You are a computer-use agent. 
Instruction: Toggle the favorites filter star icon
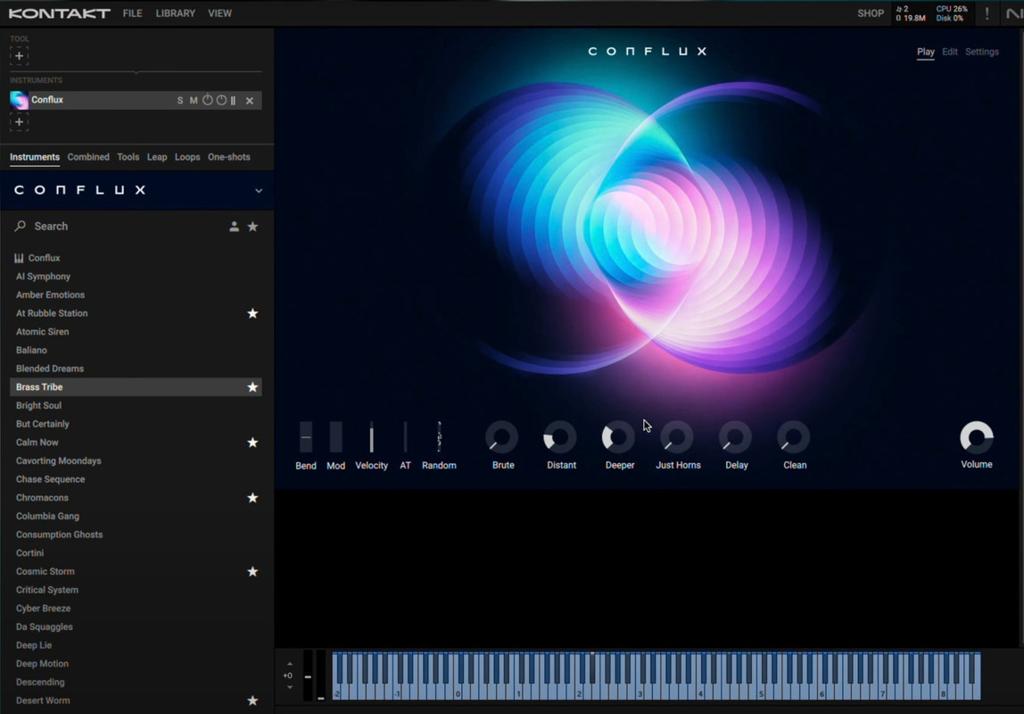point(252,227)
